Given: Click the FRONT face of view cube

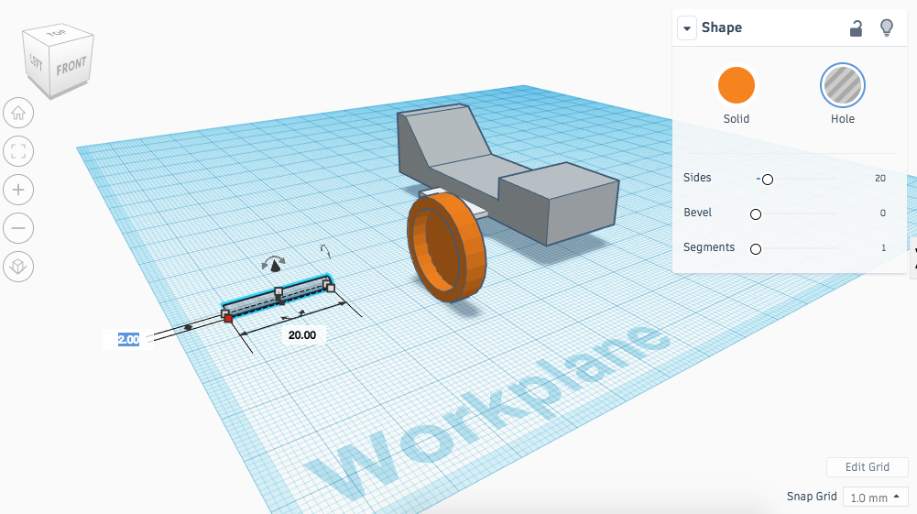Looking at the screenshot, I should coord(71,66).
